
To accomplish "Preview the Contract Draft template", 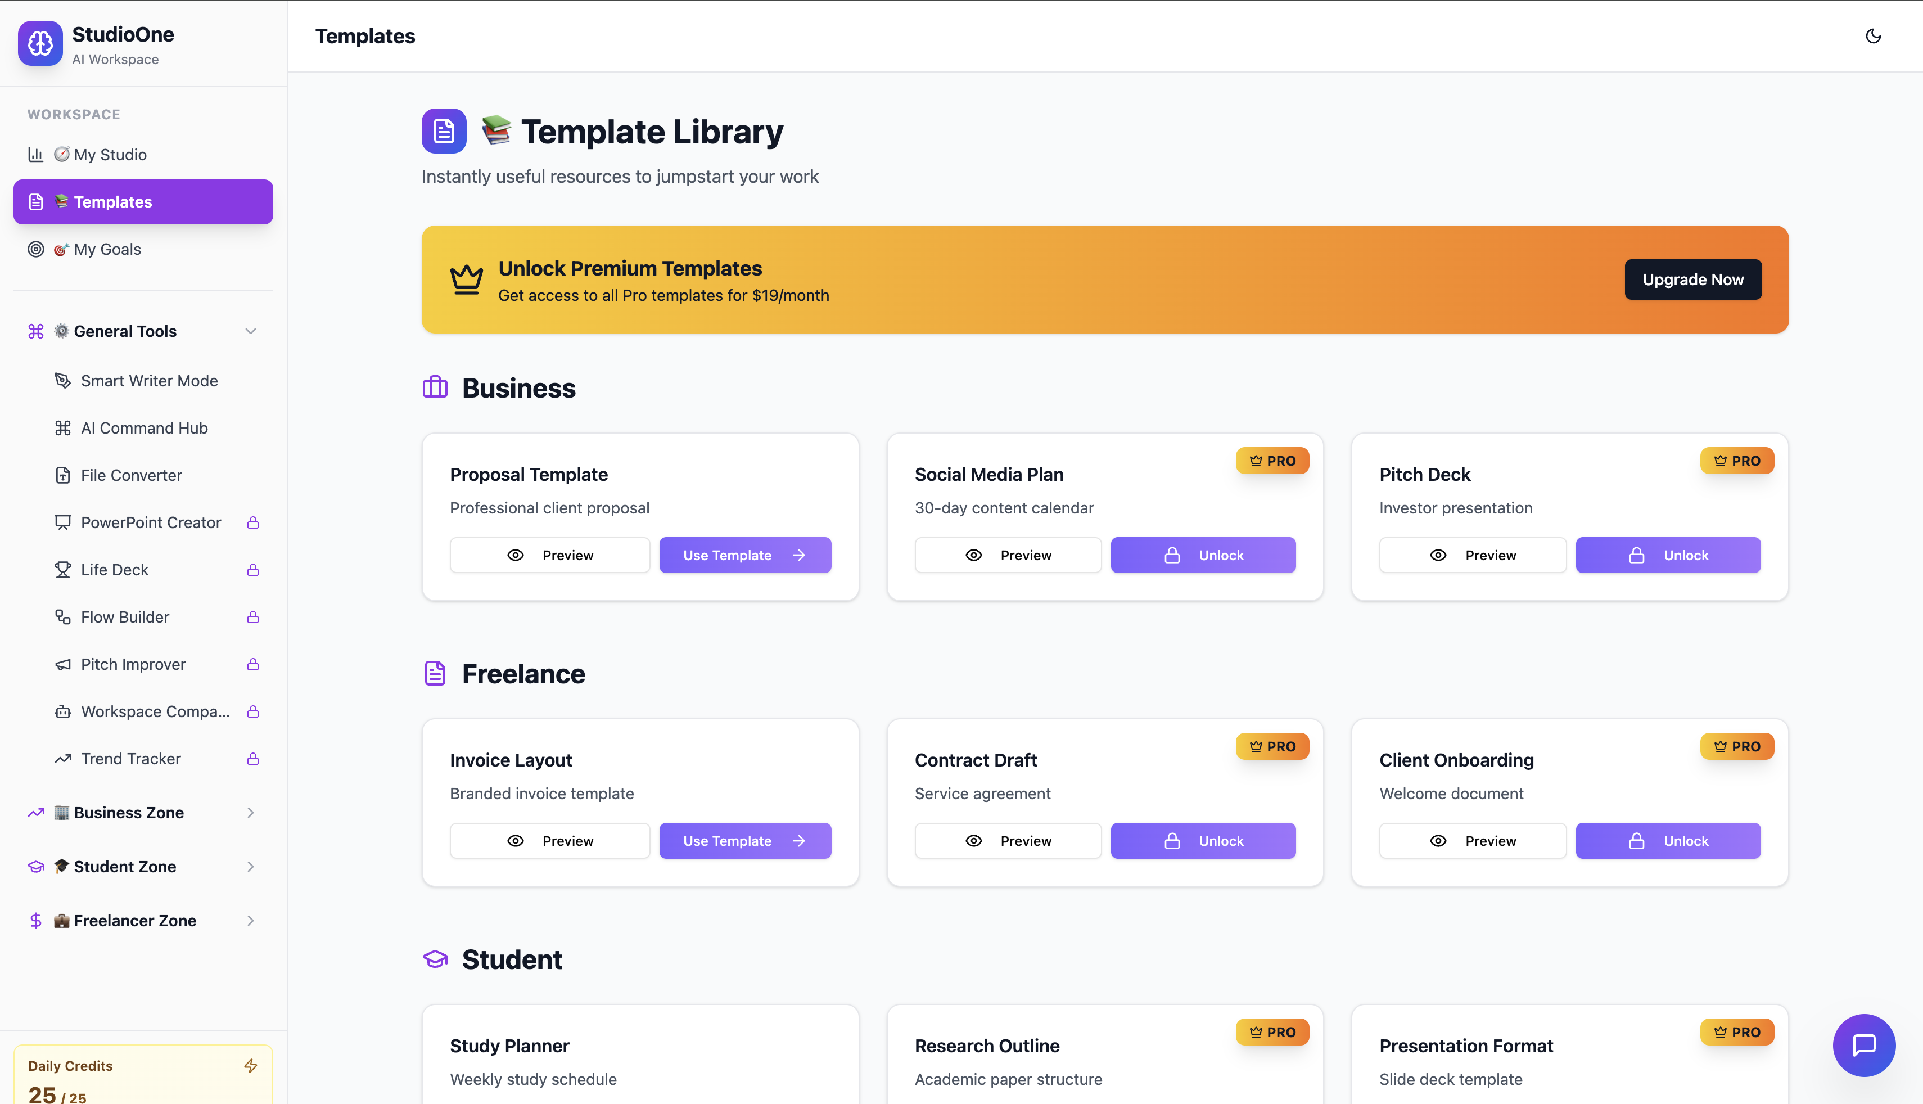I will [1008, 841].
